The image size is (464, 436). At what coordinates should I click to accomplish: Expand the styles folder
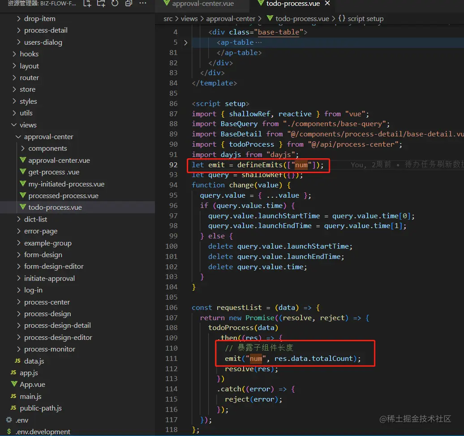28,102
